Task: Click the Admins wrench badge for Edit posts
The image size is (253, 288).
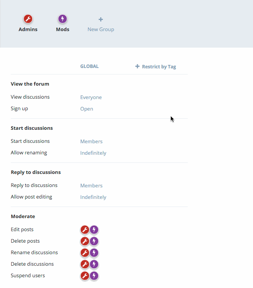Action: coord(84,230)
